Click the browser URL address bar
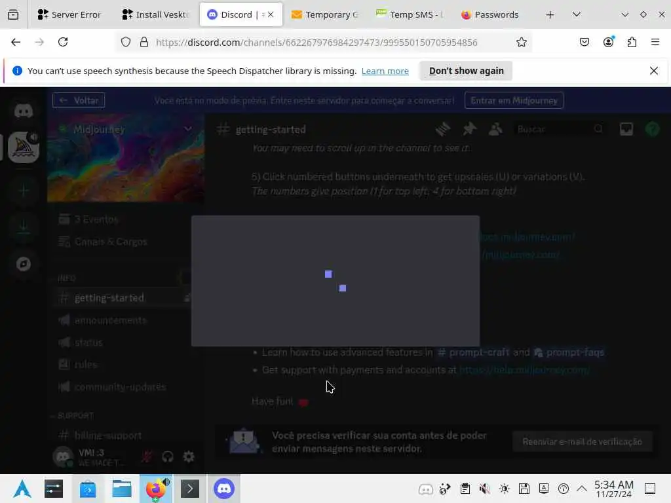Viewport: 671px width, 503px height. (x=316, y=42)
